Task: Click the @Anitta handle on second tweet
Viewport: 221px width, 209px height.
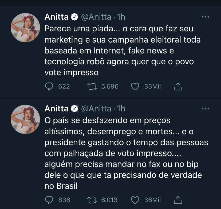Action: pos(96,108)
